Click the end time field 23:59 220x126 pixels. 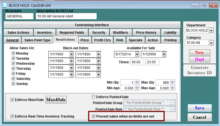tap(152, 62)
